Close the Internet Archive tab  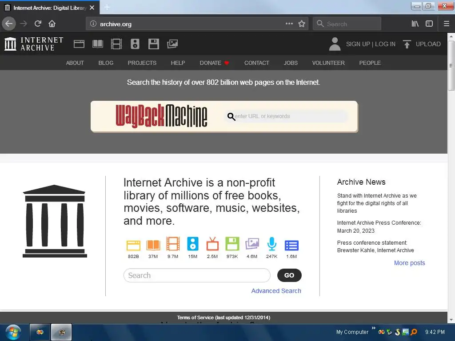(x=92, y=8)
